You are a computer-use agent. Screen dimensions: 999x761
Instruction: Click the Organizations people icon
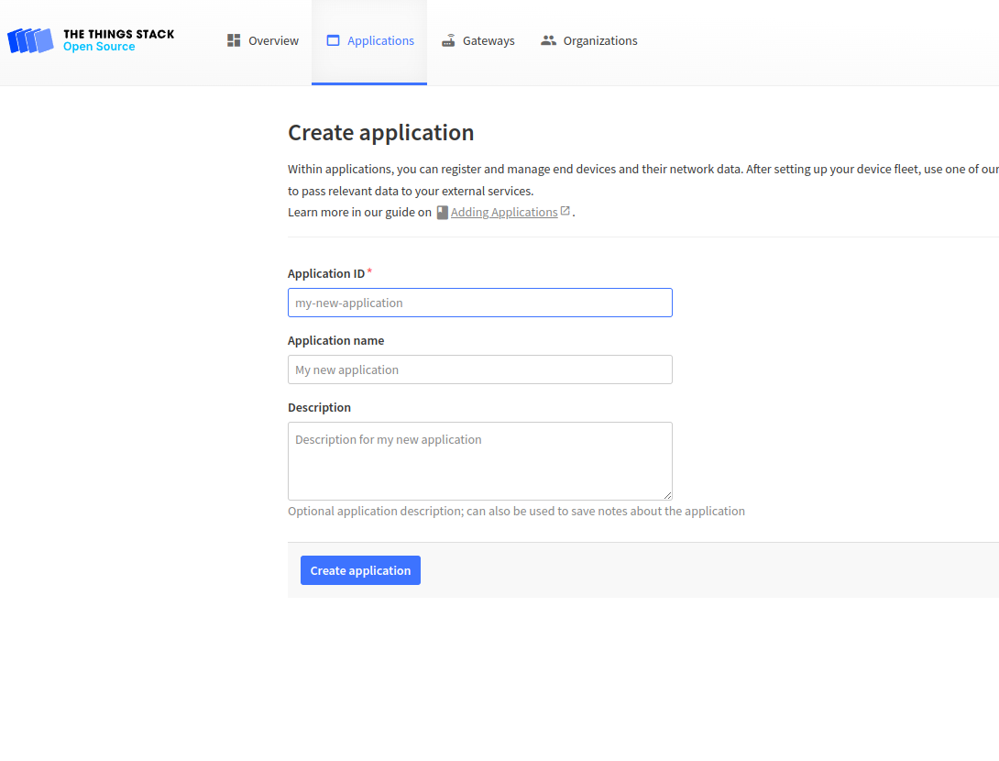[548, 40]
